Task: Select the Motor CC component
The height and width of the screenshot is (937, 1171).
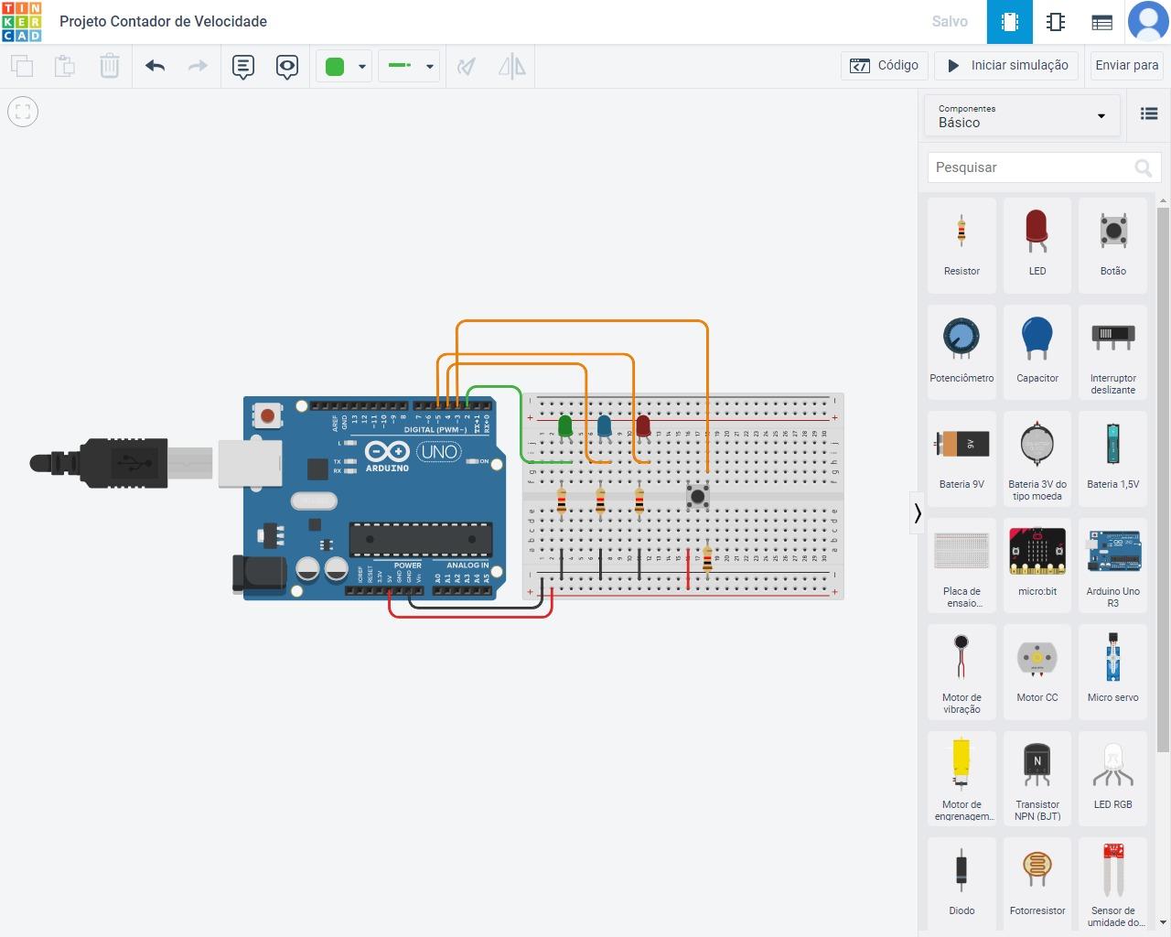Action: click(1037, 672)
